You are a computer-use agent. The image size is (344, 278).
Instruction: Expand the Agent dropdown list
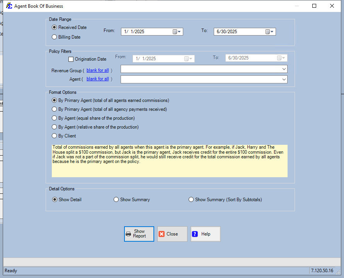284,79
